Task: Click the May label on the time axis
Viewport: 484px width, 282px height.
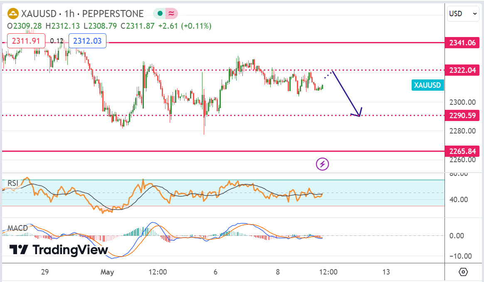Action: [107, 272]
